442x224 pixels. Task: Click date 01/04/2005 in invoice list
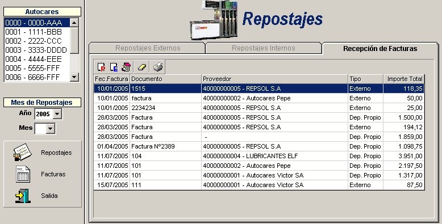[x=111, y=146]
